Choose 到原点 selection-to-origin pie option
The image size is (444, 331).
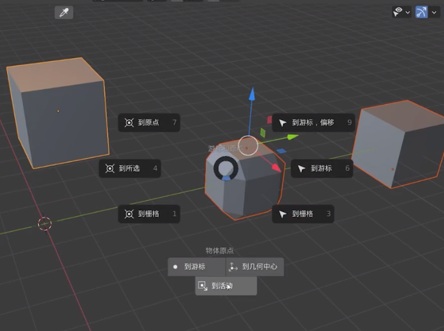[149, 122]
